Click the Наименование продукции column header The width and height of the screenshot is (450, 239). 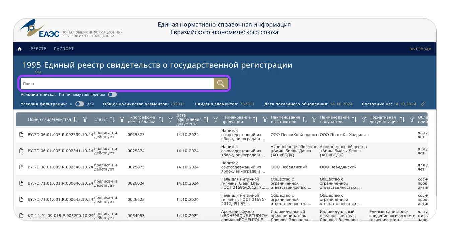coord(236,120)
